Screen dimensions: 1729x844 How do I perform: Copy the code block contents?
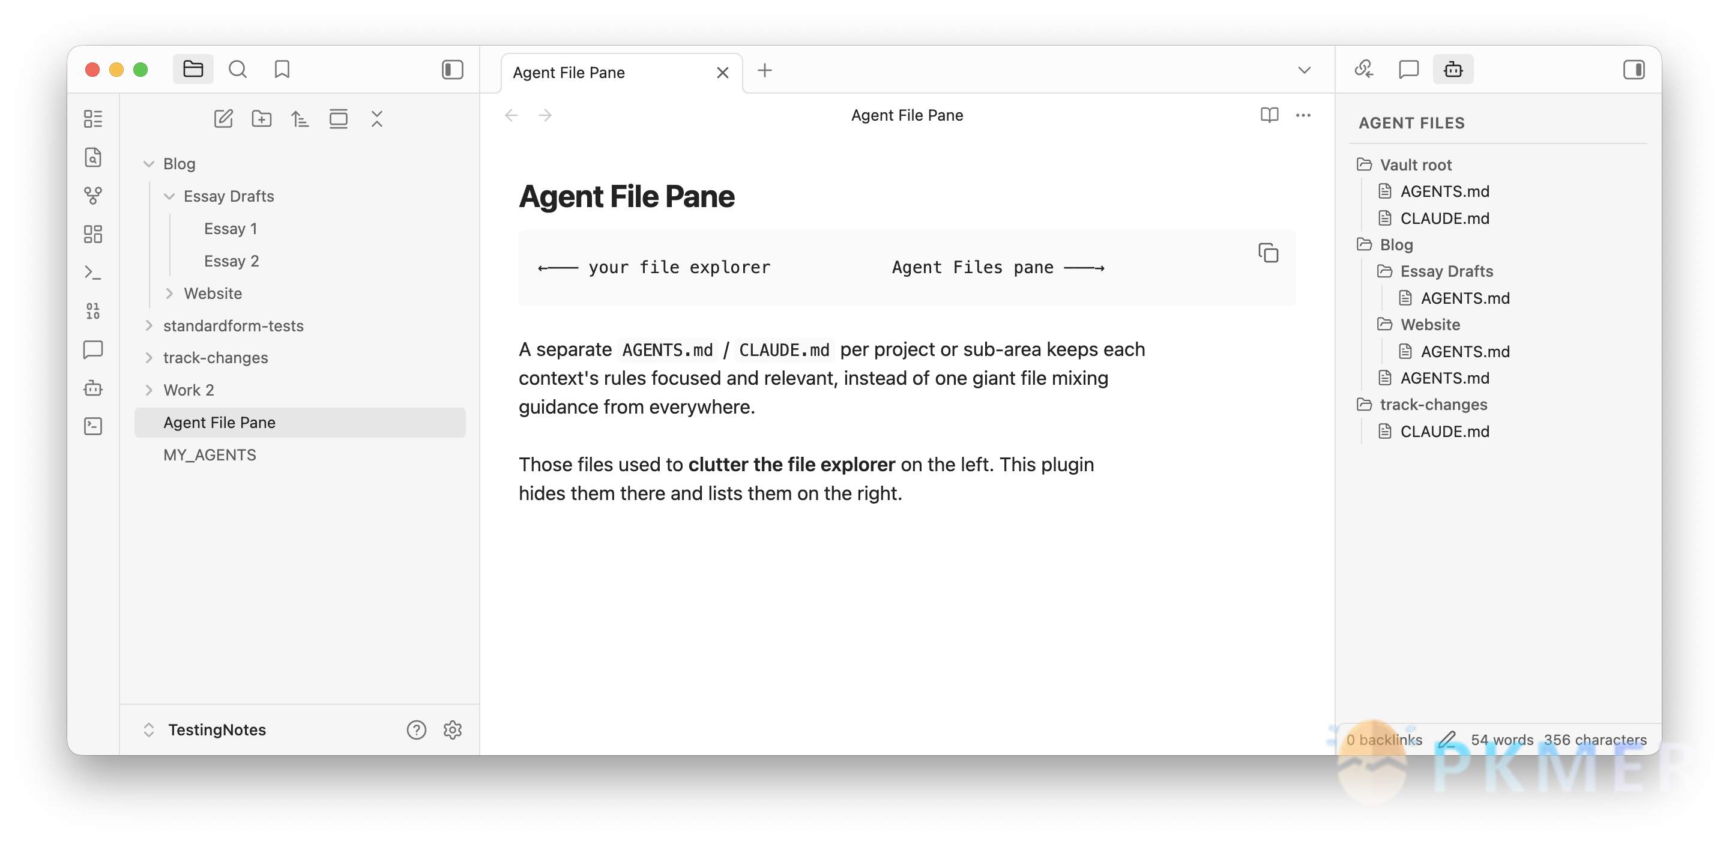pyautogui.click(x=1268, y=253)
